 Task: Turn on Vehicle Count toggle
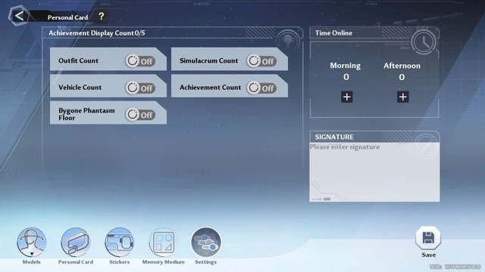140,88
